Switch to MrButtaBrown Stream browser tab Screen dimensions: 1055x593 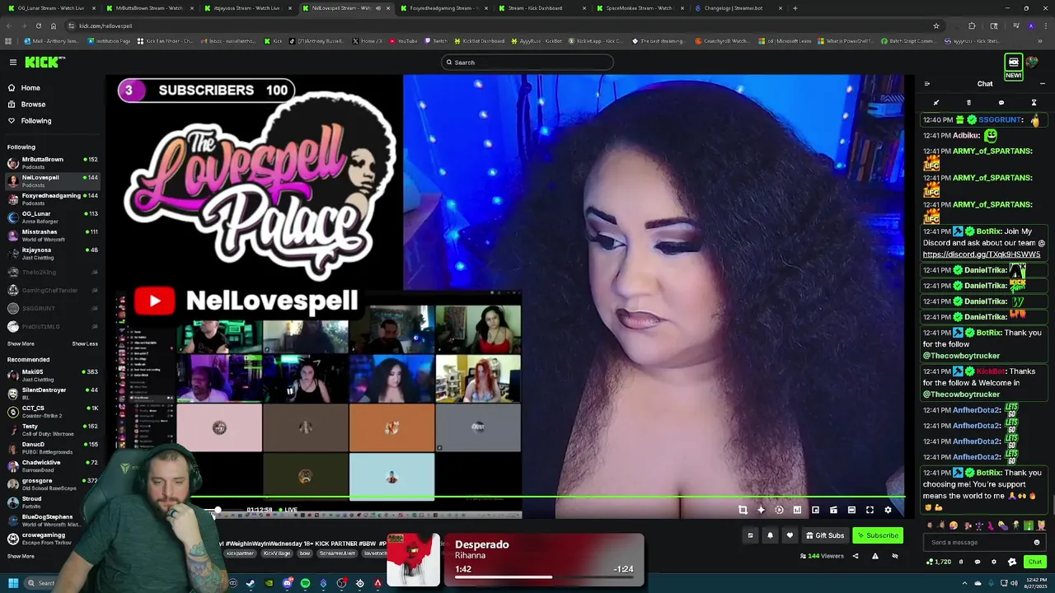148,8
